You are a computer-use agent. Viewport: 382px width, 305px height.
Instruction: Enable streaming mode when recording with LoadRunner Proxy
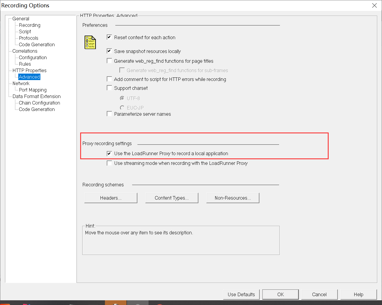[x=109, y=163]
